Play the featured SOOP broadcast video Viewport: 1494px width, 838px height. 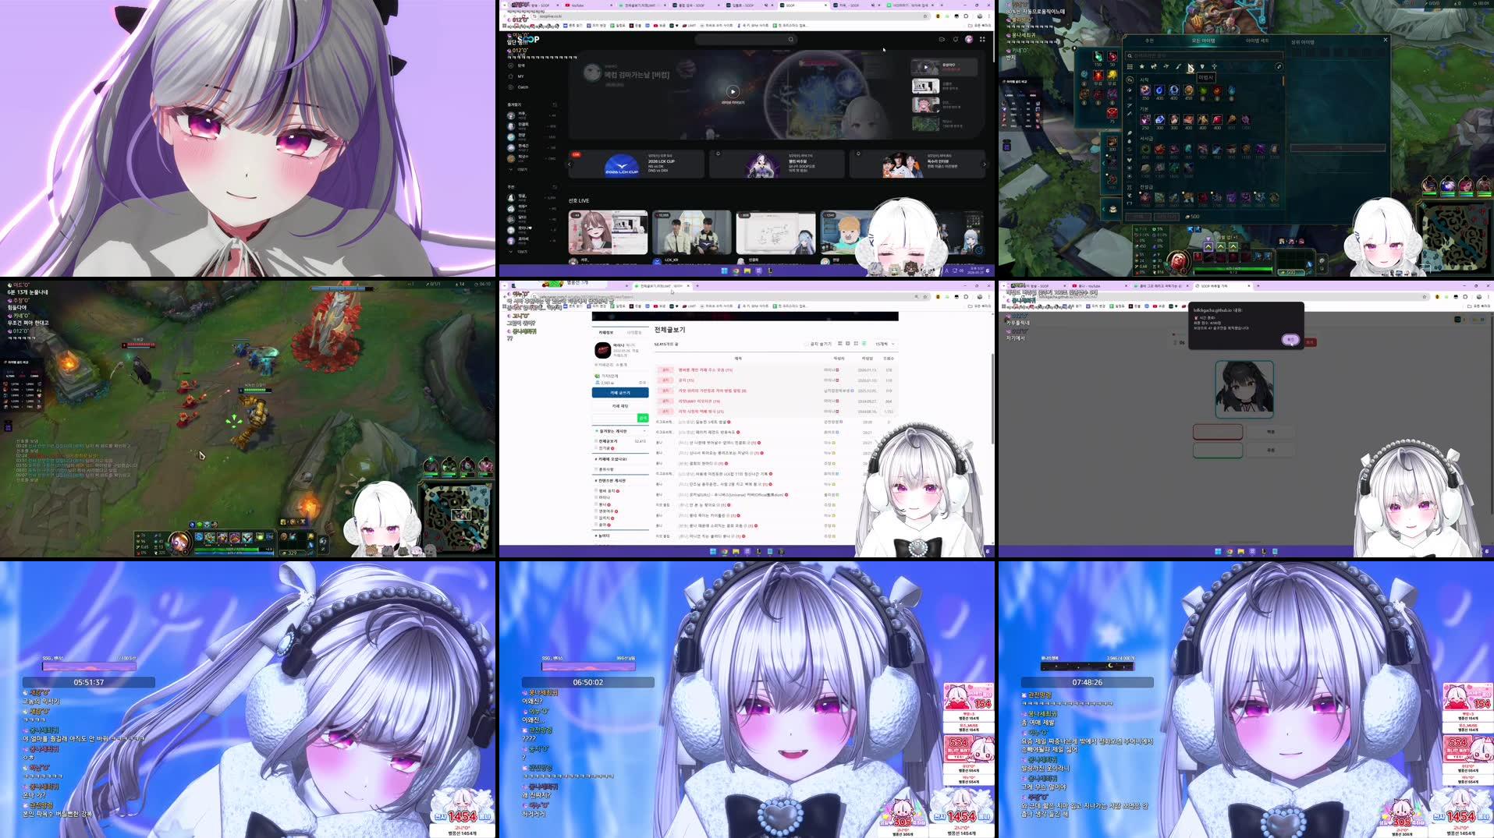(733, 91)
